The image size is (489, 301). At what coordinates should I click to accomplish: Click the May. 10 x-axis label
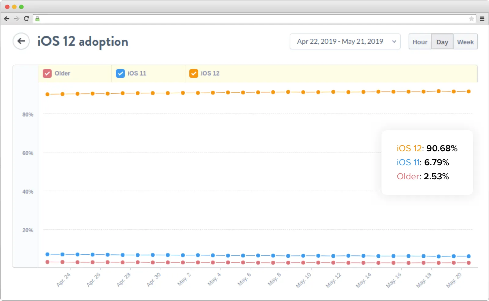tap(303, 280)
